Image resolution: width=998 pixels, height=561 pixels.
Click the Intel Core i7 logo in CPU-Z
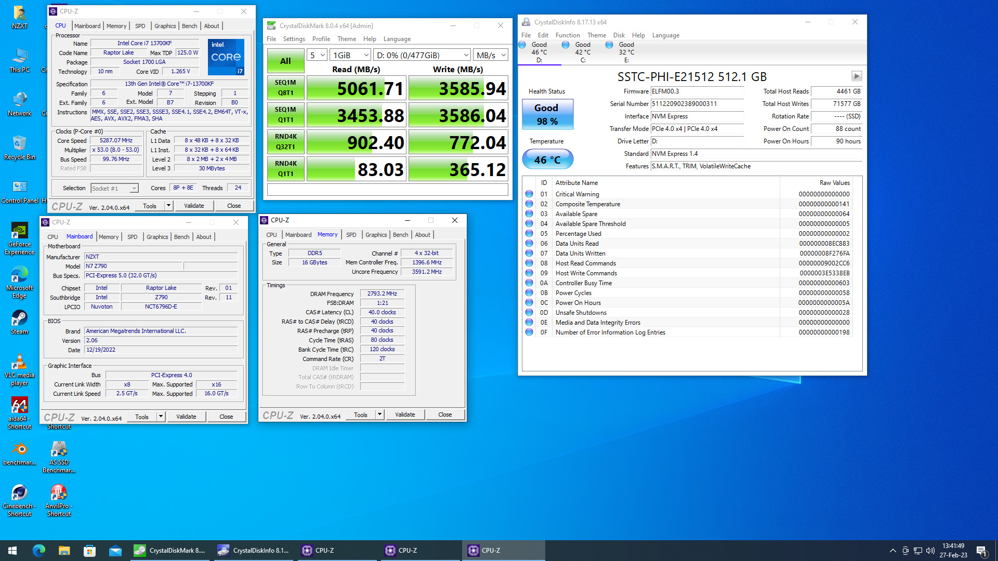pyautogui.click(x=226, y=57)
